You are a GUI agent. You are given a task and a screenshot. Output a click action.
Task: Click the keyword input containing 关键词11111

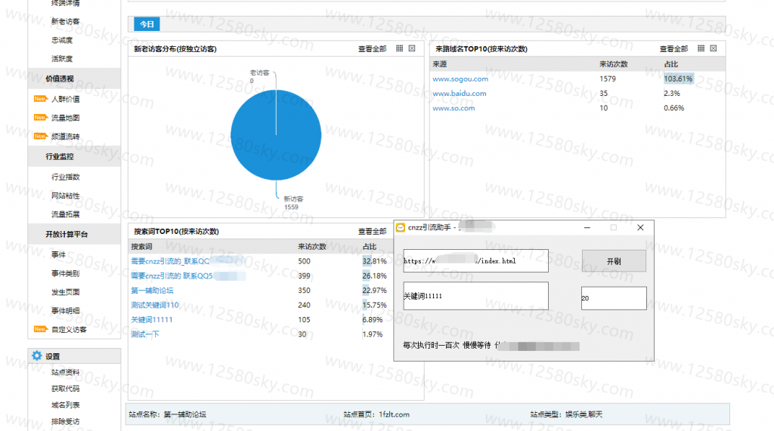tap(476, 296)
